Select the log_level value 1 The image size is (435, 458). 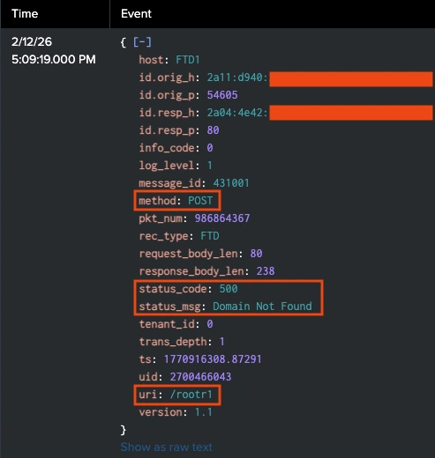coord(210,166)
